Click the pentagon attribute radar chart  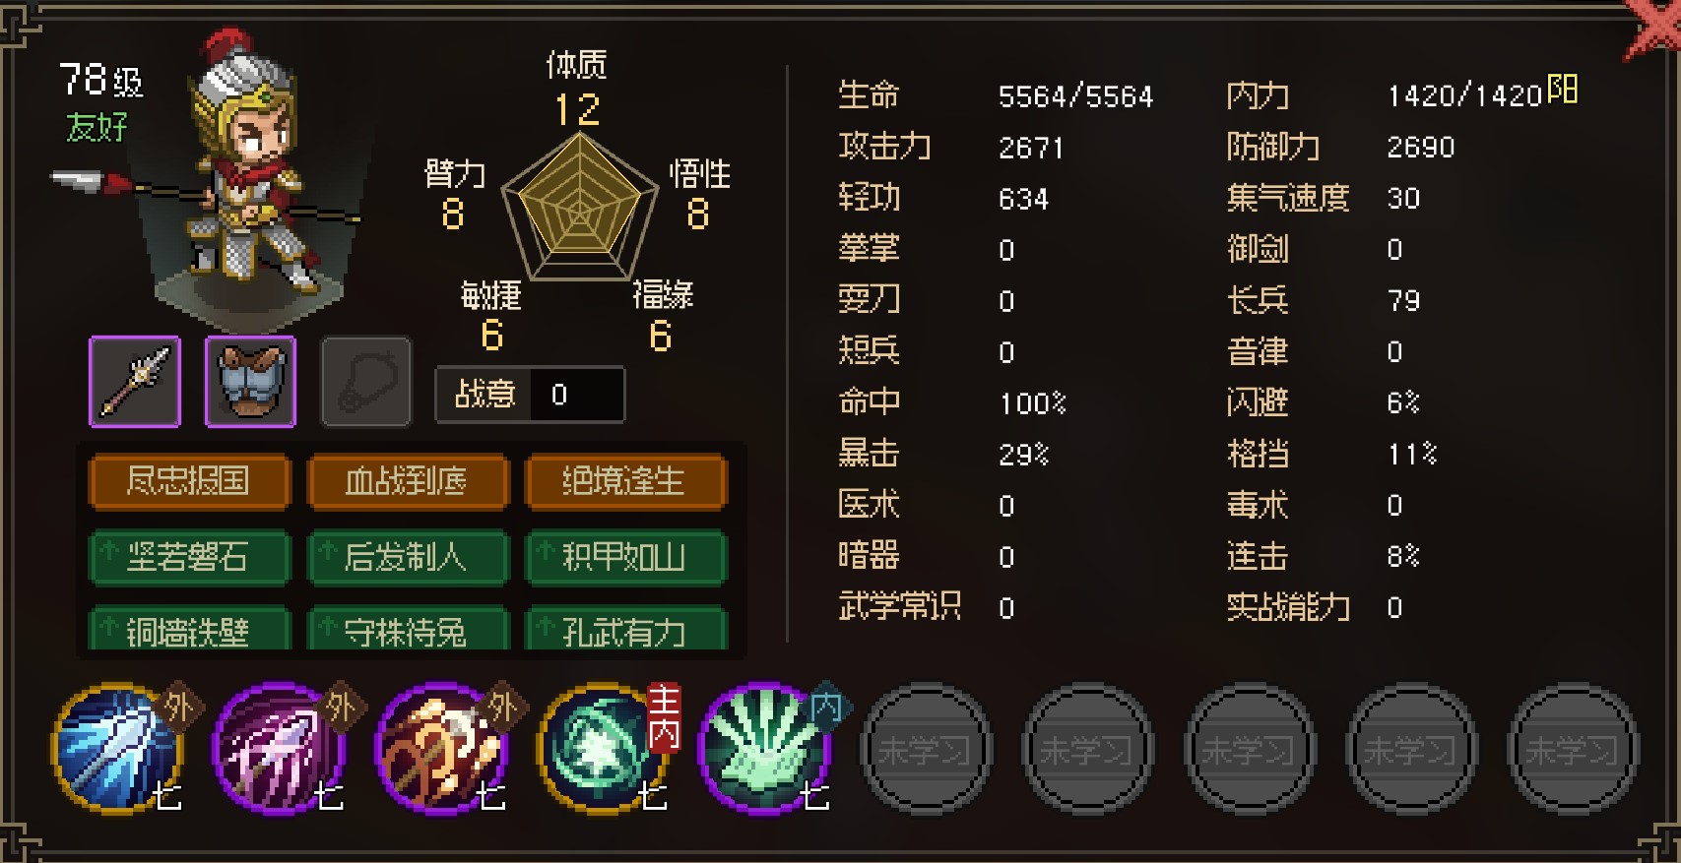(580, 206)
